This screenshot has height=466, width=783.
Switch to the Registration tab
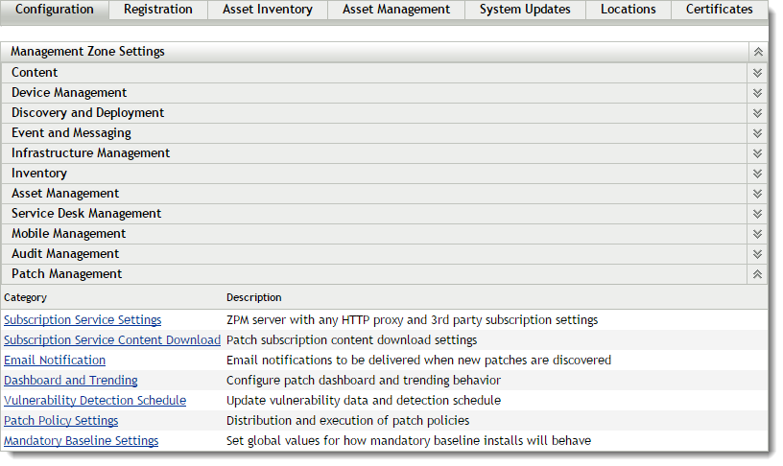157,10
